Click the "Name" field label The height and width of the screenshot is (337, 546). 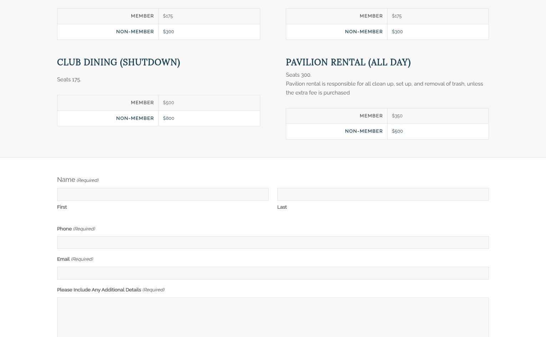point(66,180)
